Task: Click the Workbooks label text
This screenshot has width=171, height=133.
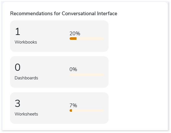Action: [26, 42]
